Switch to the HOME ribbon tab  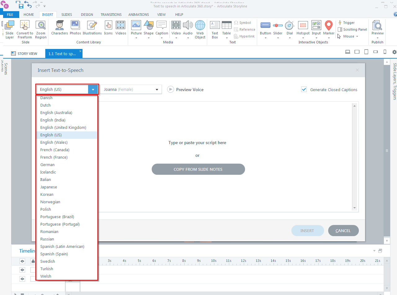(29, 15)
